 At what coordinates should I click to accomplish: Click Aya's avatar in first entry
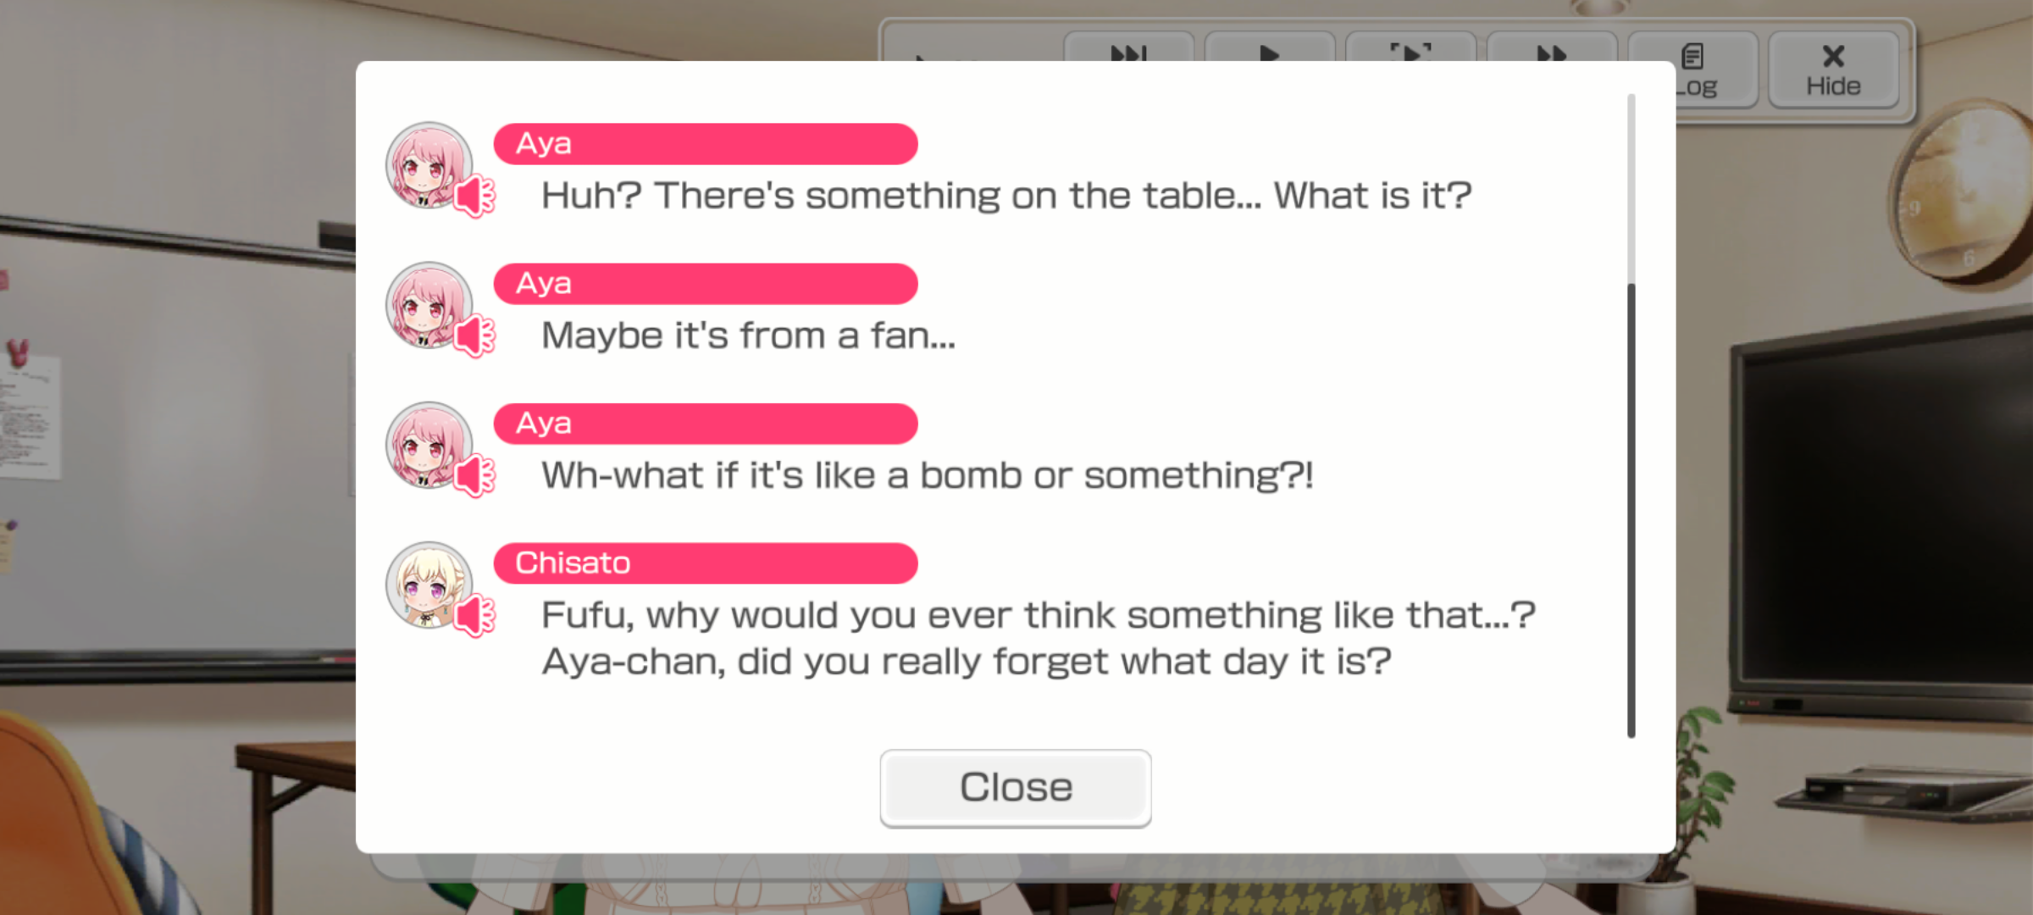point(429,165)
